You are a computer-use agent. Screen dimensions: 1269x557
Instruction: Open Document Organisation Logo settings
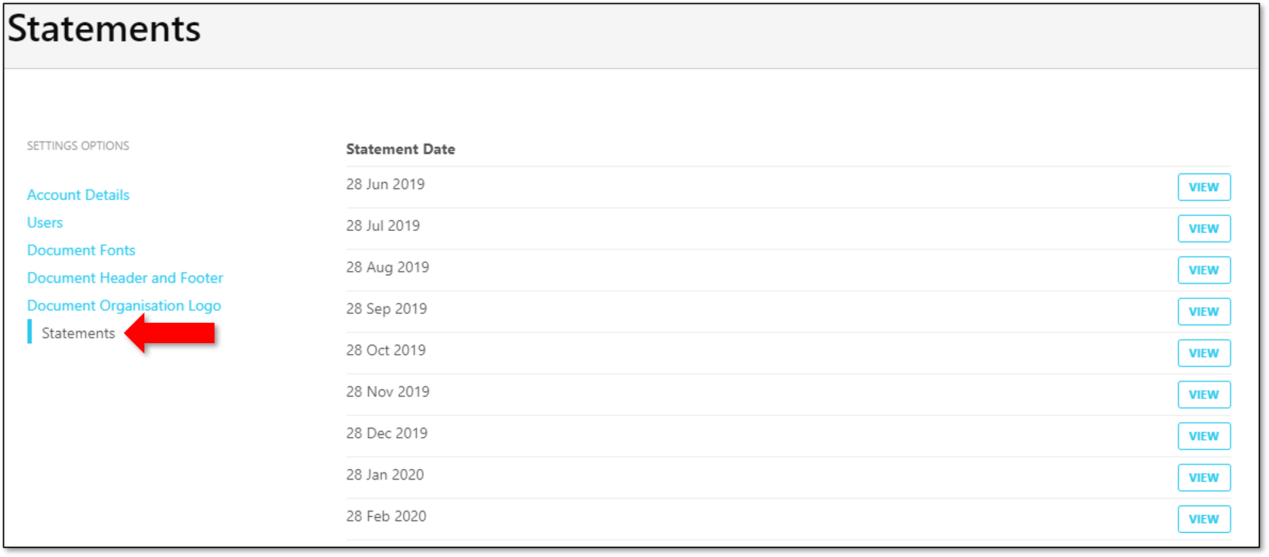tap(124, 306)
